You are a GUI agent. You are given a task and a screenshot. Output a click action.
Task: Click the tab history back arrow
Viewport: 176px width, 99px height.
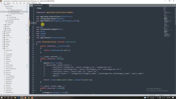tap(31, 5)
